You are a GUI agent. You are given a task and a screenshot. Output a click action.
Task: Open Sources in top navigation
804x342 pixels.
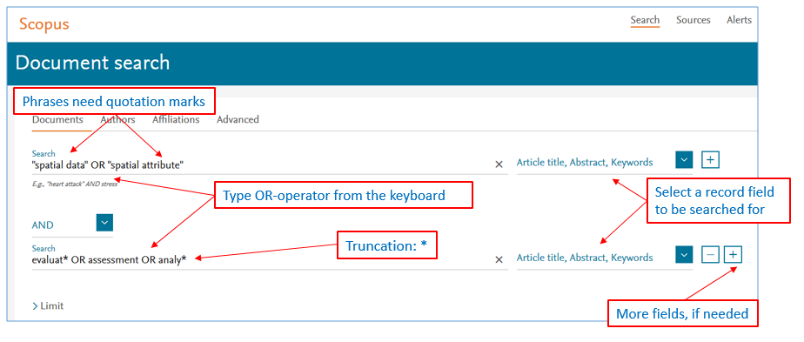(x=693, y=20)
